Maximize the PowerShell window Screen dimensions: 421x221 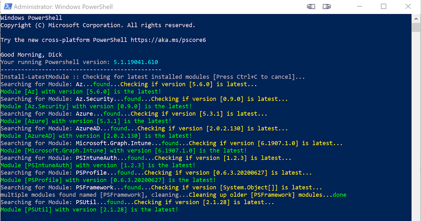click(x=383, y=6)
